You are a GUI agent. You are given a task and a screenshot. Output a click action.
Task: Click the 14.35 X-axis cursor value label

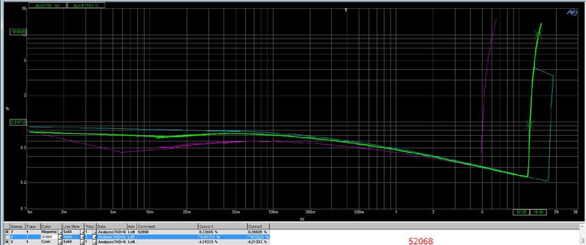pyautogui.click(x=538, y=212)
